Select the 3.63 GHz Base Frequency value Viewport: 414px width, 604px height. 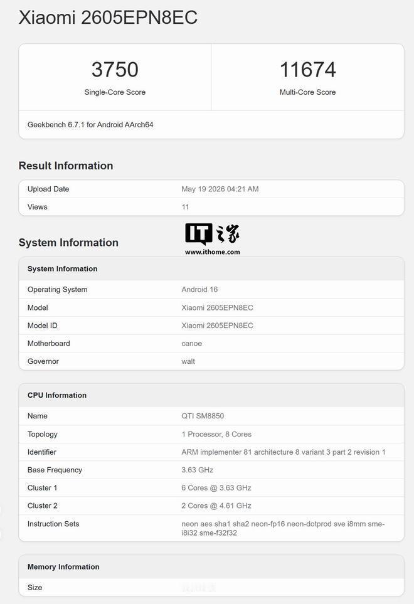point(197,470)
